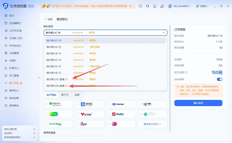Open RPA自动化 in the sidebar
Screen dimensions: 232x143
(x=13, y=46)
